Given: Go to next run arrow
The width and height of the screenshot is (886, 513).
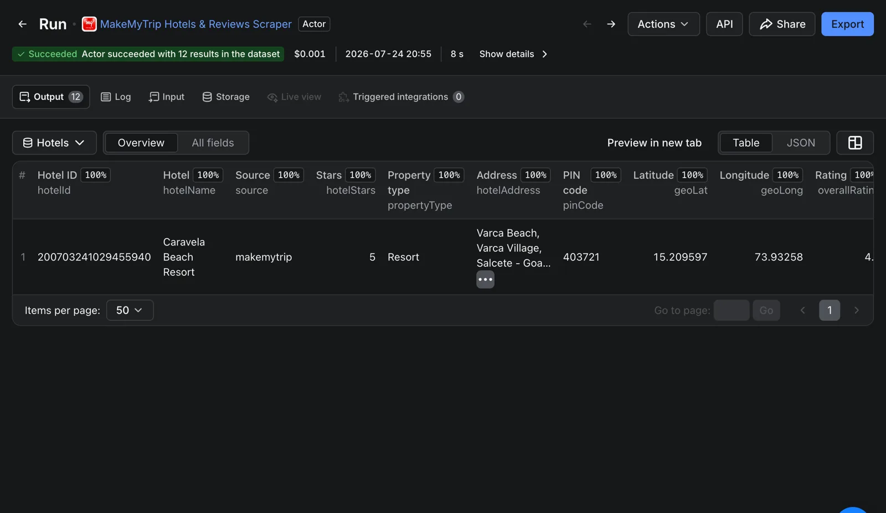Looking at the screenshot, I should click(611, 24).
